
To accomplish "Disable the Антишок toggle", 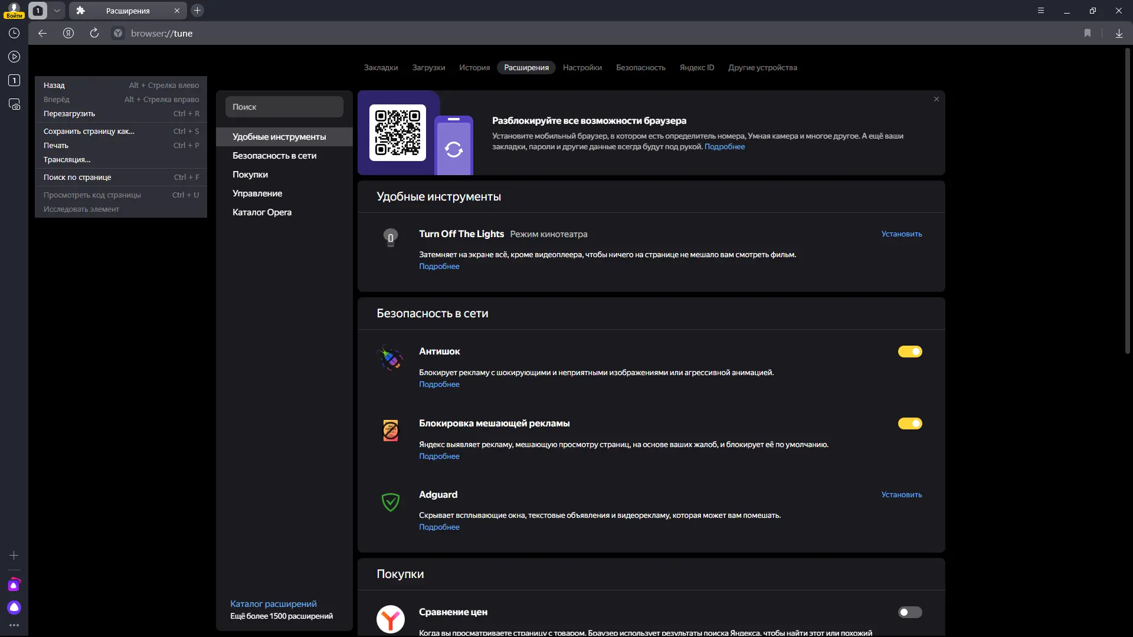I will [909, 352].
